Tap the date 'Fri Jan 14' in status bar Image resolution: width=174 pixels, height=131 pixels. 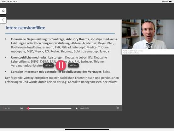(x=14, y=2)
